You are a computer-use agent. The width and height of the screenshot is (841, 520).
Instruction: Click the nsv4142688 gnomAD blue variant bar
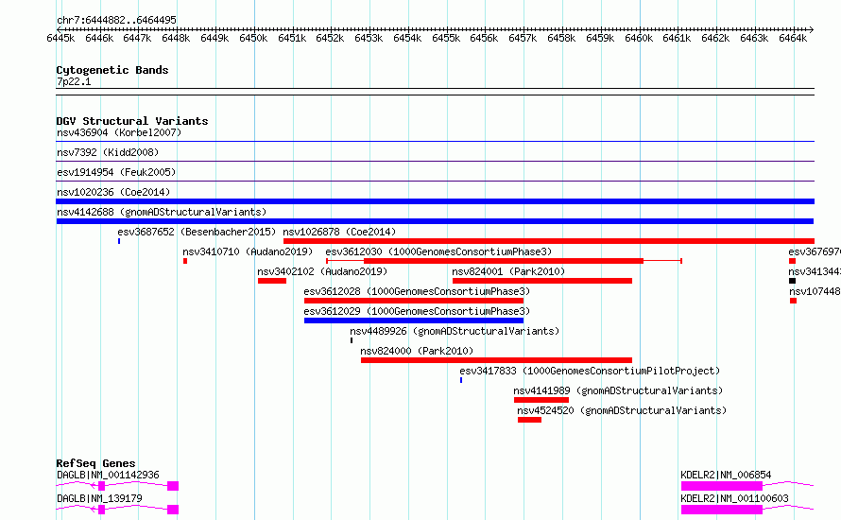click(x=435, y=221)
